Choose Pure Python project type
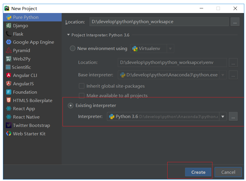The height and width of the screenshot is (181, 246). pyautogui.click(x=32, y=17)
